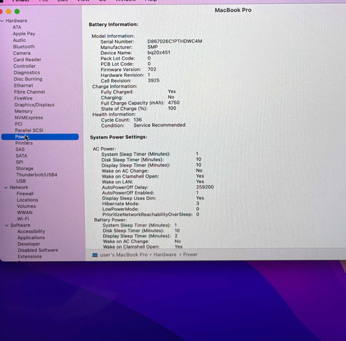Select Controller in the sidebar

(x=24, y=66)
